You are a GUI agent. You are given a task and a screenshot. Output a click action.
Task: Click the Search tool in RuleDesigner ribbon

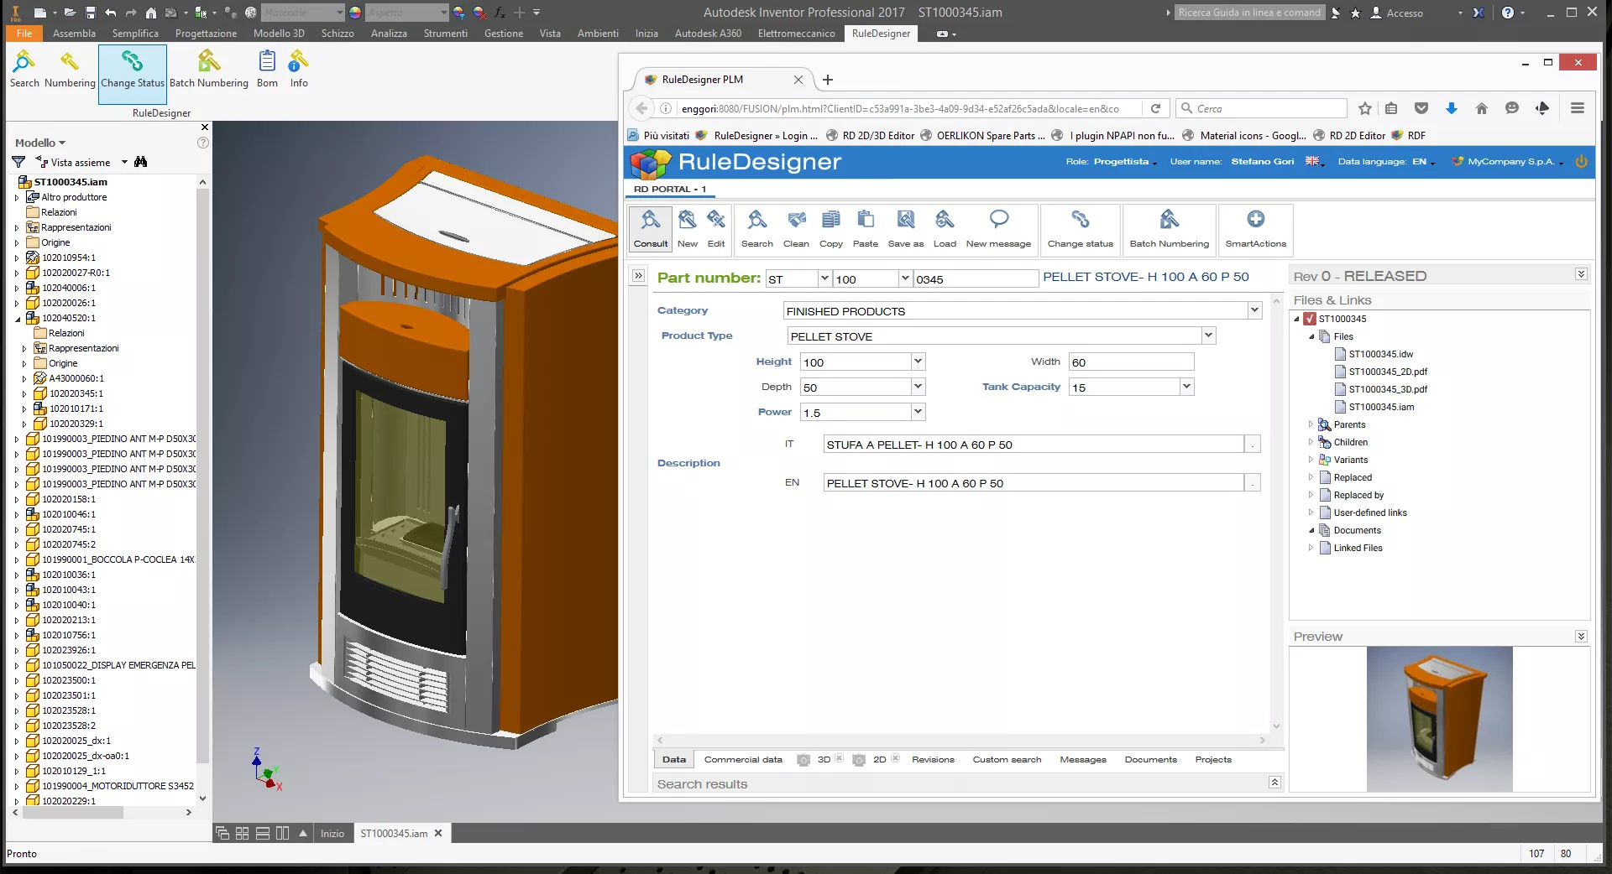pos(24,69)
